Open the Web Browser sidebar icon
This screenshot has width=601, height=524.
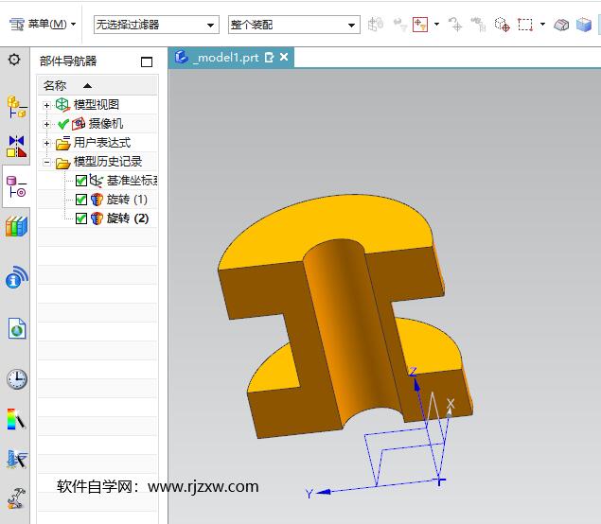click(x=17, y=328)
